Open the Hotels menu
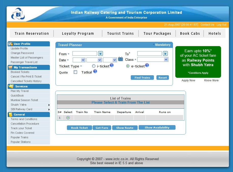Viewport: 233px width, 172px height. (215, 33)
